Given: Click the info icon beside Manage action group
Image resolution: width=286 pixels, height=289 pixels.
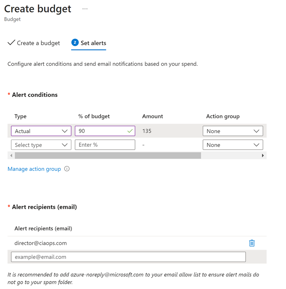Looking at the screenshot, I should (67, 169).
